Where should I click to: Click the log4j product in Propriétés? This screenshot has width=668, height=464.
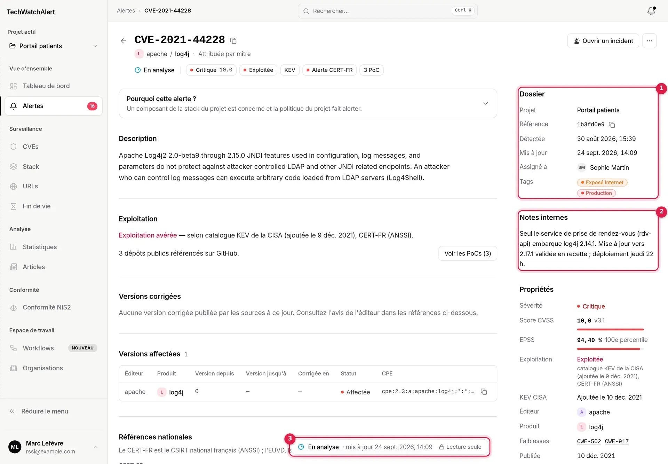tap(590, 427)
